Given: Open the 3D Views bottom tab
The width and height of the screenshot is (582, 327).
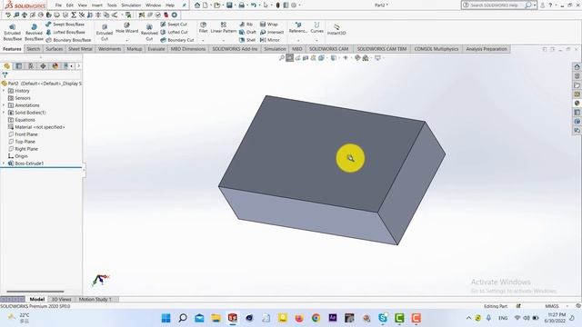Looking at the screenshot, I should (x=61, y=299).
